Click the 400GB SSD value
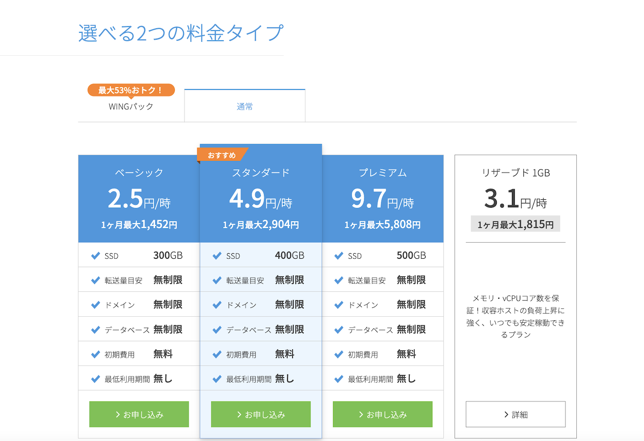The width and height of the screenshot is (644, 441). (x=290, y=255)
